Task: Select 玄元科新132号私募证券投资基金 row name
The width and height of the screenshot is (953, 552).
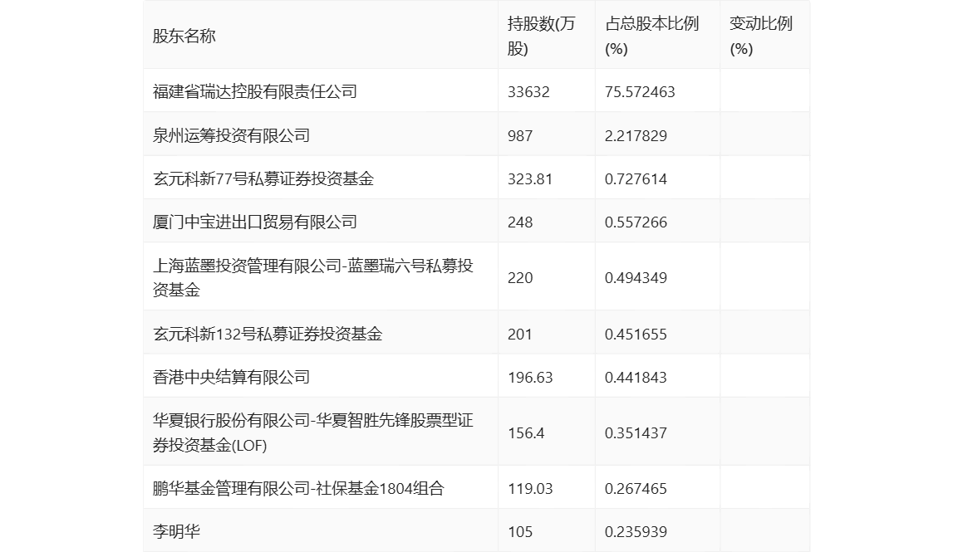Action: (x=268, y=334)
